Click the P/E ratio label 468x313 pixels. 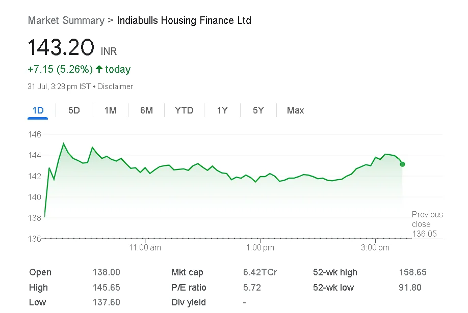(189, 288)
